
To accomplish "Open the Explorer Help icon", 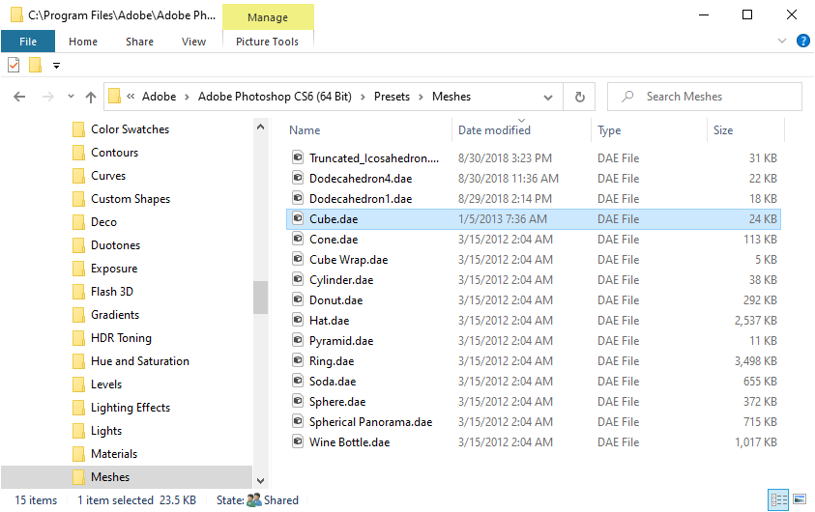I will click(x=803, y=41).
